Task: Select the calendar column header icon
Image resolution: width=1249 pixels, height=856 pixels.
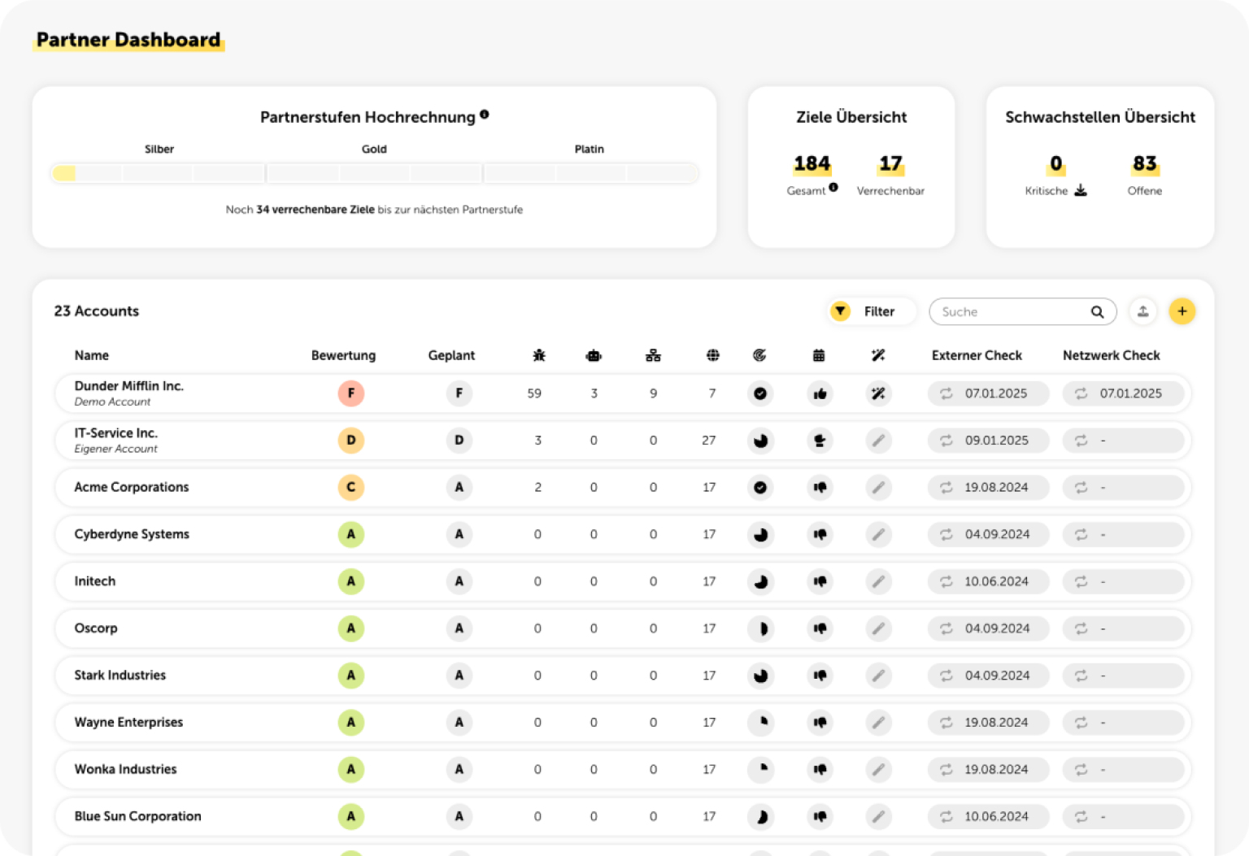Action: 819,355
